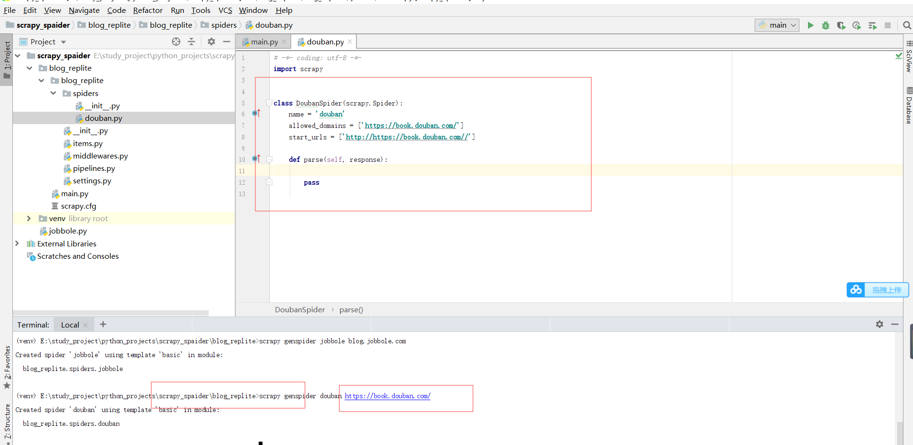Open the File menu
Image resolution: width=913 pixels, height=445 pixels.
click(x=10, y=10)
